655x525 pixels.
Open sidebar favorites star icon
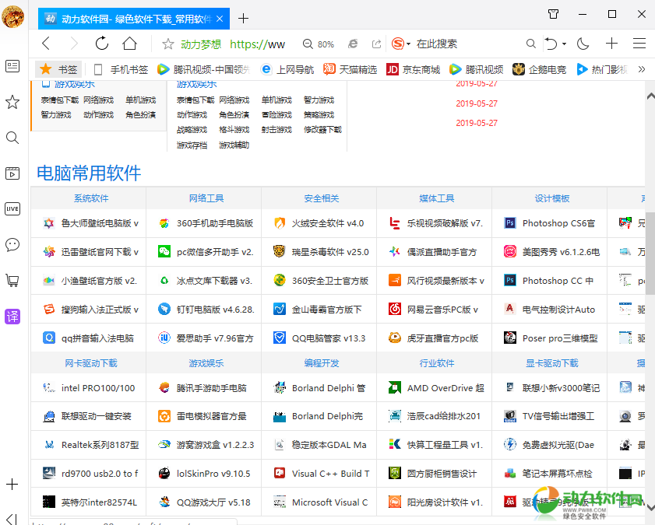tap(12, 102)
